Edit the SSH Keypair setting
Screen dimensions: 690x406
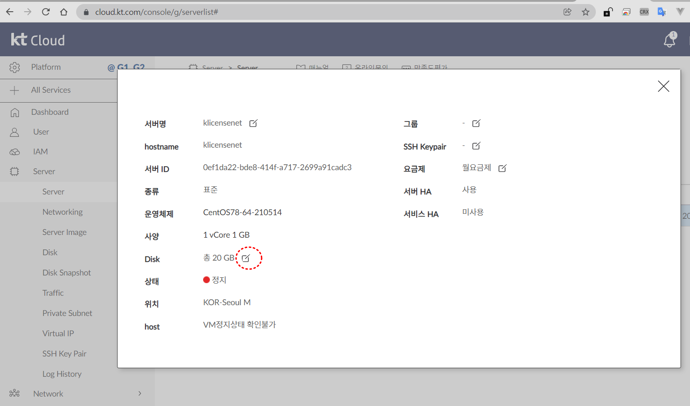pyautogui.click(x=476, y=146)
